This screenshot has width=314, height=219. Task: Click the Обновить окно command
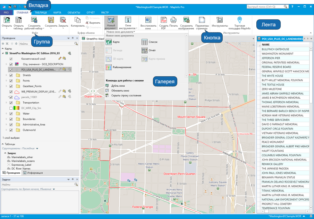117,90
